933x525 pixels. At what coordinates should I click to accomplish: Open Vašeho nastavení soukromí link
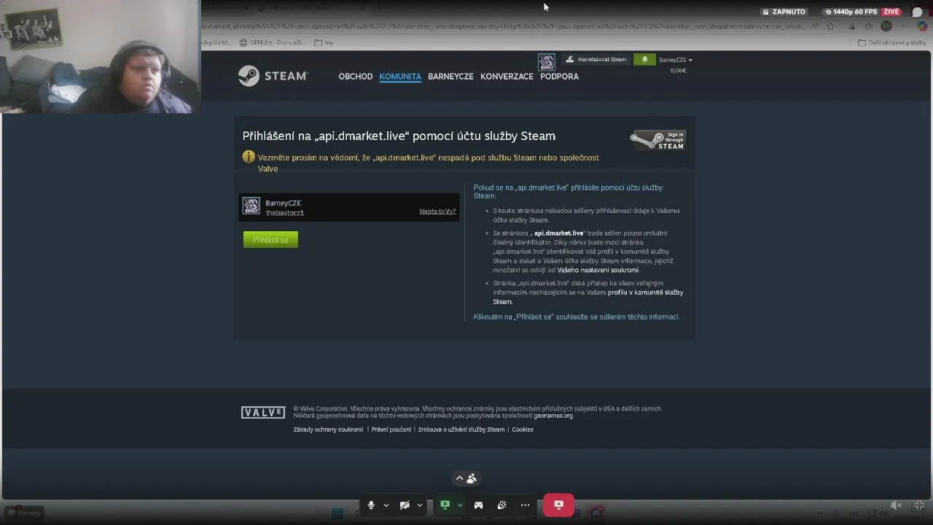(598, 270)
